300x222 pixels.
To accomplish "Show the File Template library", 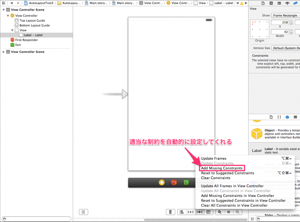I will (x=271, y=117).
